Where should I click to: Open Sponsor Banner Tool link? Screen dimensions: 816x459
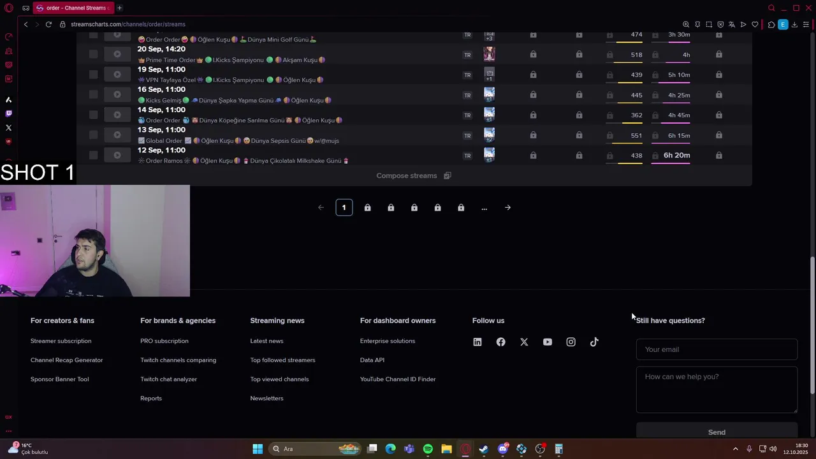(59, 379)
